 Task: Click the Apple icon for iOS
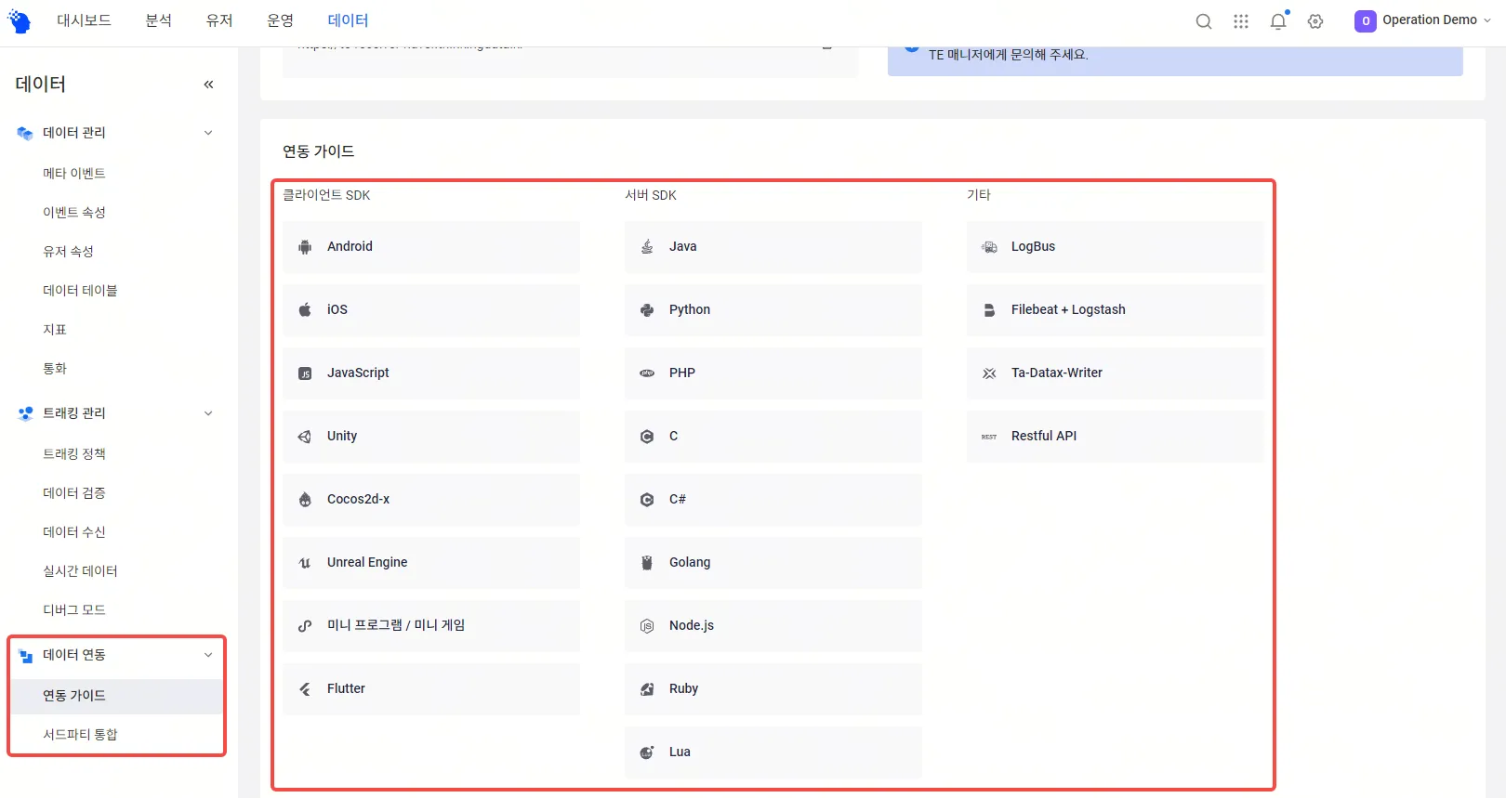click(x=305, y=310)
